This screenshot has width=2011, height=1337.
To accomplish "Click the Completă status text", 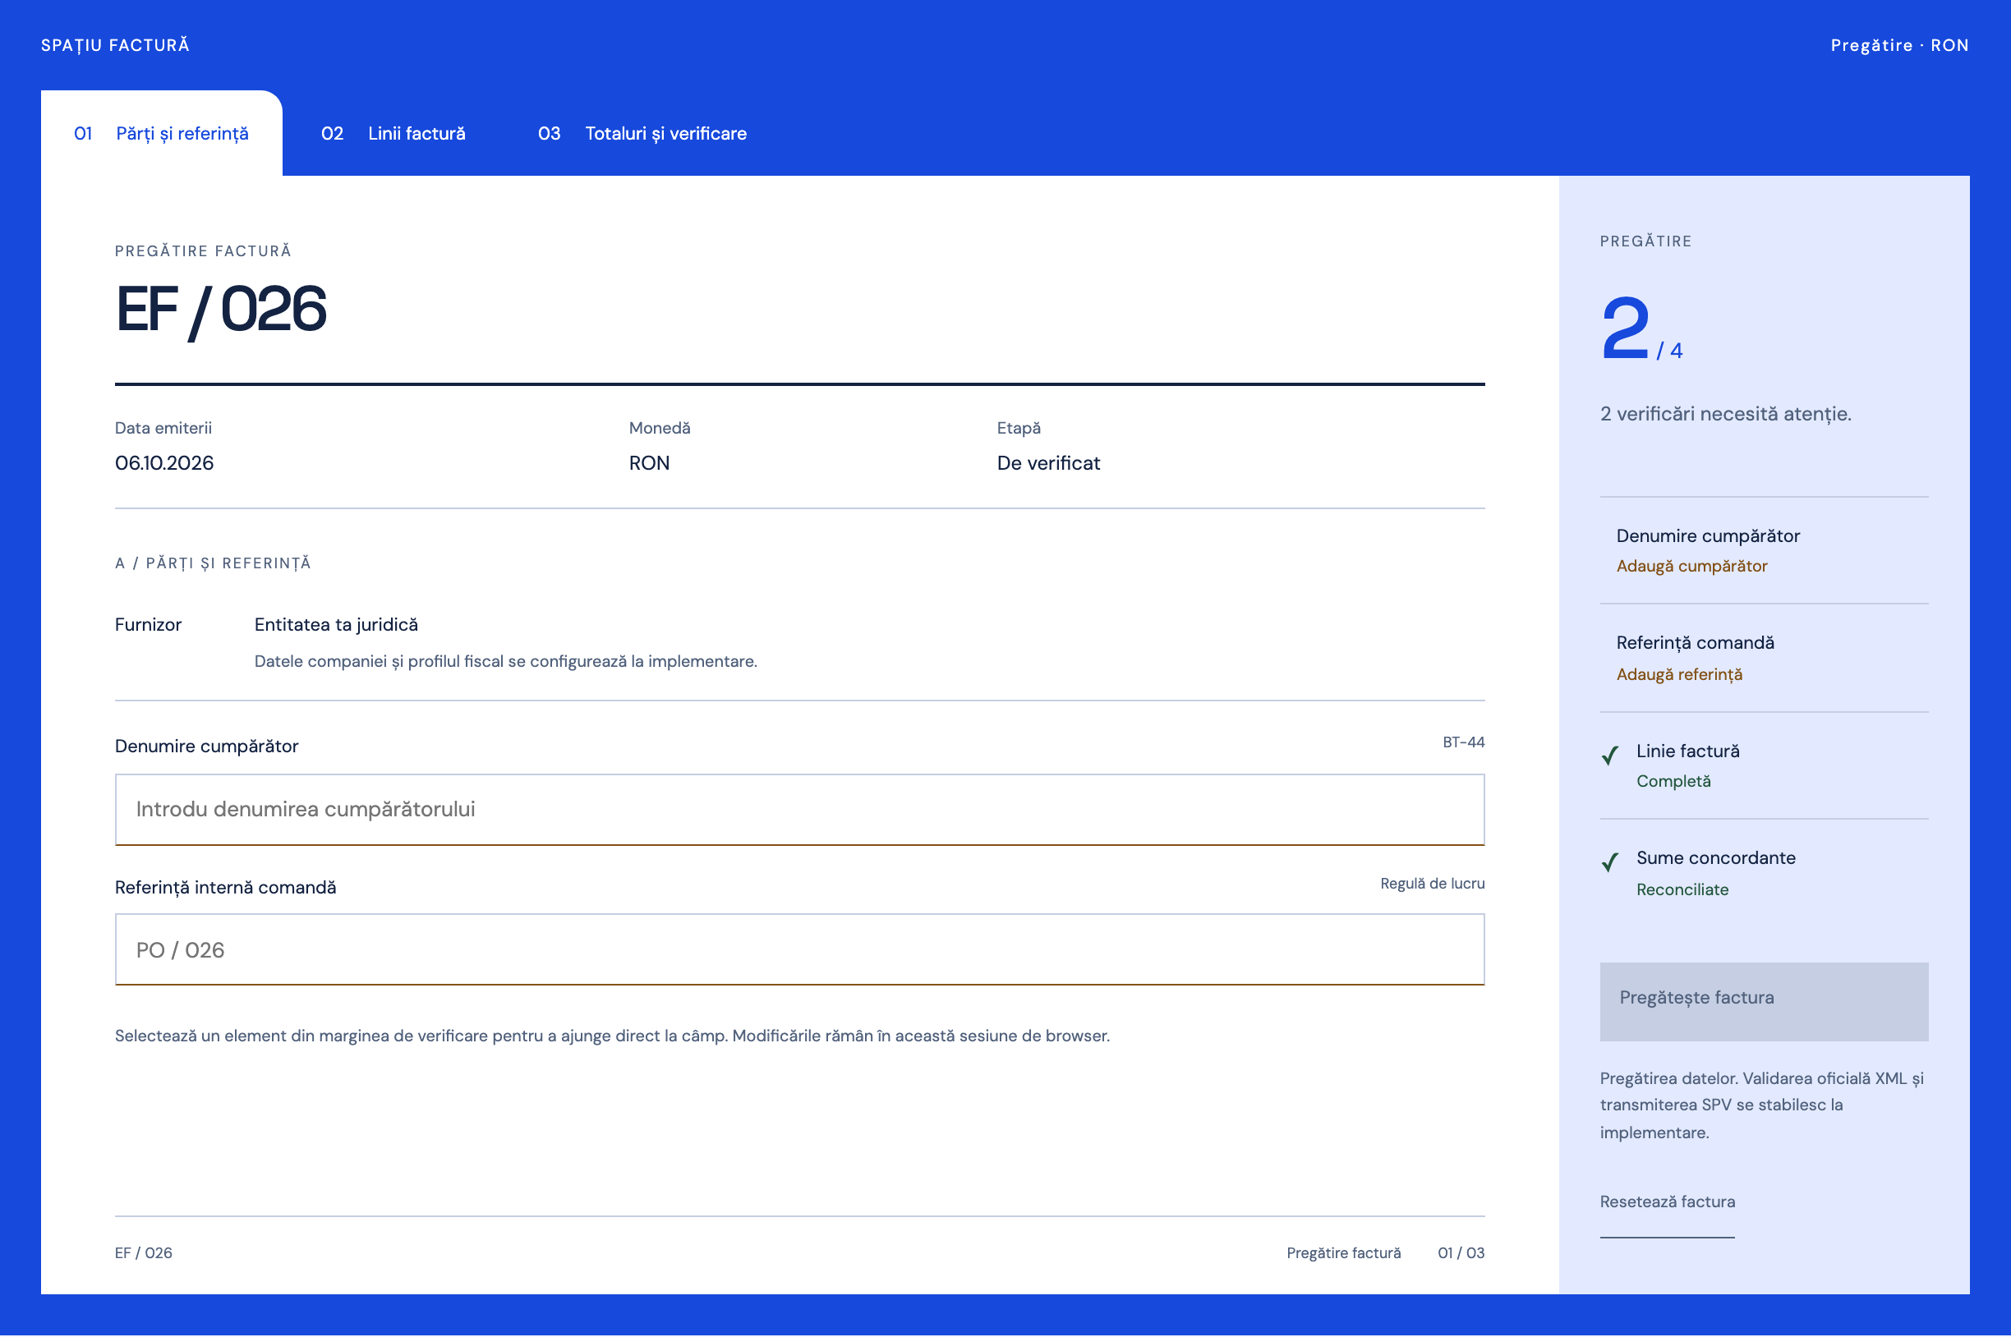I will (1673, 781).
